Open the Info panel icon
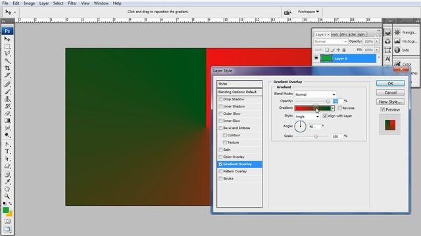The width and height of the screenshot is (421, 236). coord(397,50)
